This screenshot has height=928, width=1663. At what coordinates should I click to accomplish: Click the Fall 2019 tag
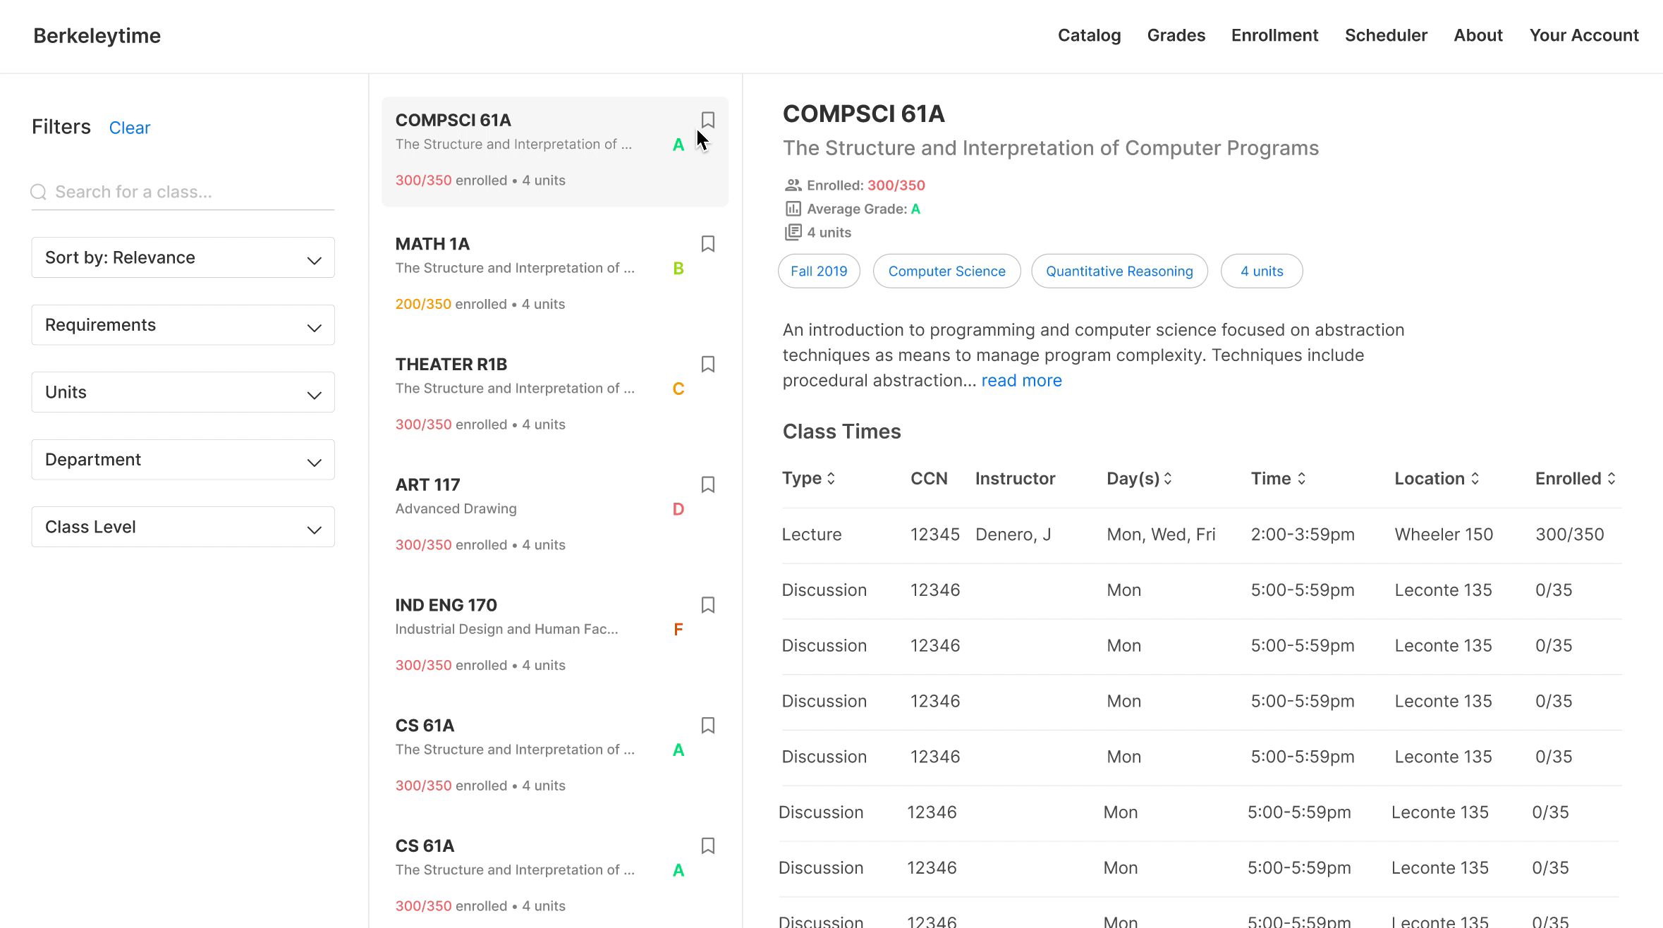819,271
